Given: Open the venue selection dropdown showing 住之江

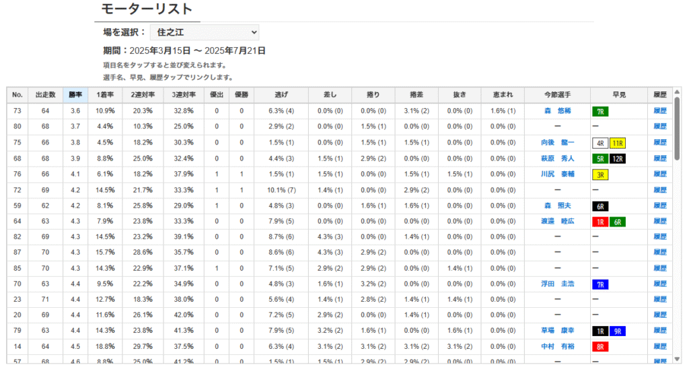Looking at the screenshot, I should (205, 32).
